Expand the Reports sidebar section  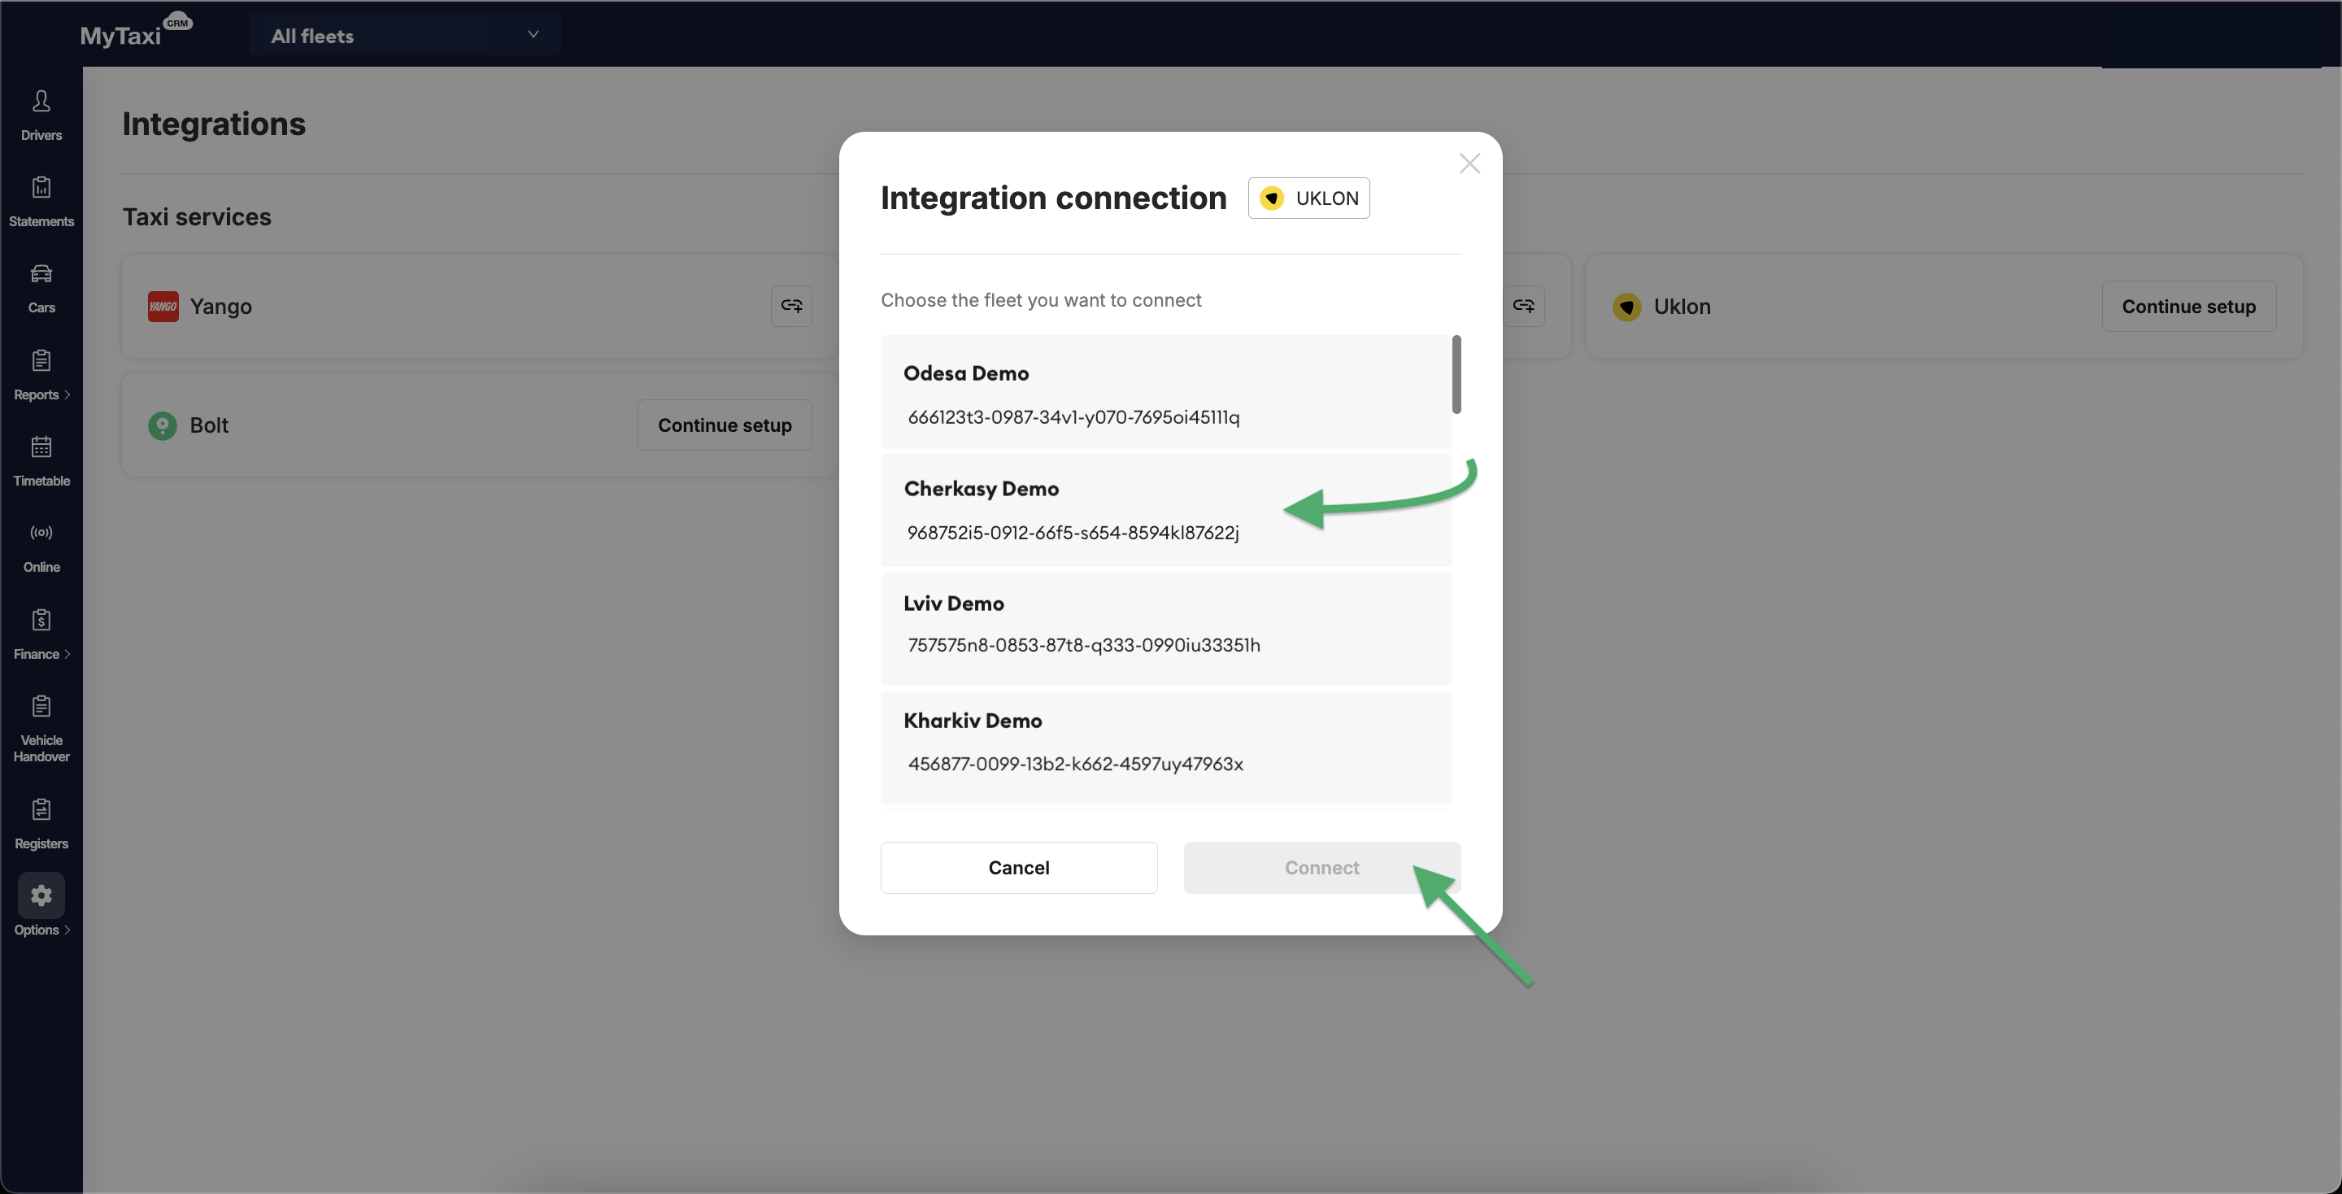[x=41, y=374]
